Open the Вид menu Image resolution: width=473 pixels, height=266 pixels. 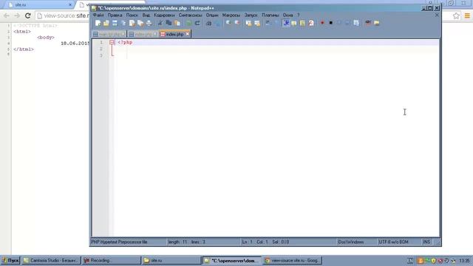(x=146, y=15)
